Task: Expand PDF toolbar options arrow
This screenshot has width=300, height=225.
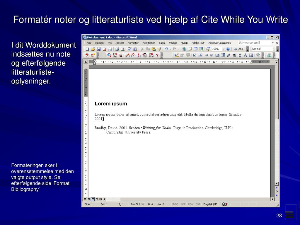Action: point(98,56)
